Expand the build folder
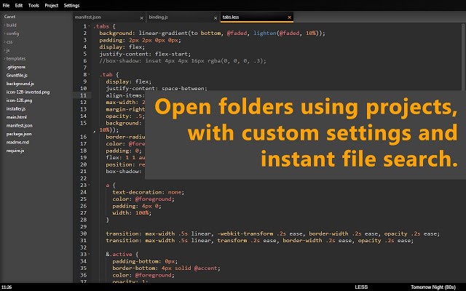The image size is (466, 291). click(9, 25)
